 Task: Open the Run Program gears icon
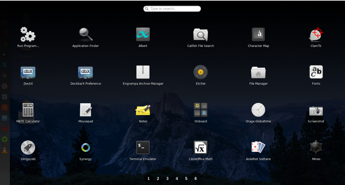pyautogui.click(x=28, y=34)
